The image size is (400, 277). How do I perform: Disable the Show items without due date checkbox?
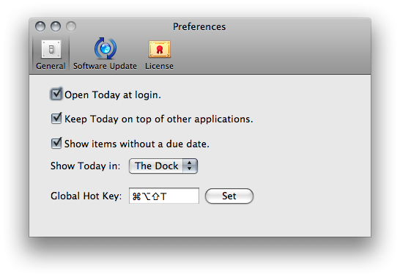coord(56,143)
